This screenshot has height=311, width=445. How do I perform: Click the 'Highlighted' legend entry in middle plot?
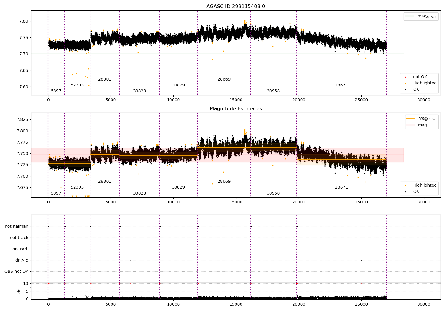coord(421,185)
